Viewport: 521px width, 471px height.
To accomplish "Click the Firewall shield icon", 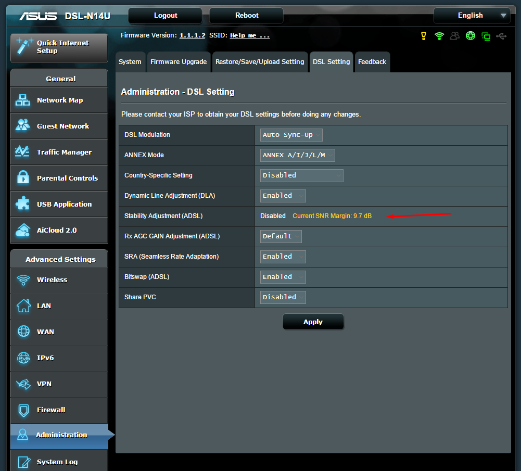I will [23, 410].
